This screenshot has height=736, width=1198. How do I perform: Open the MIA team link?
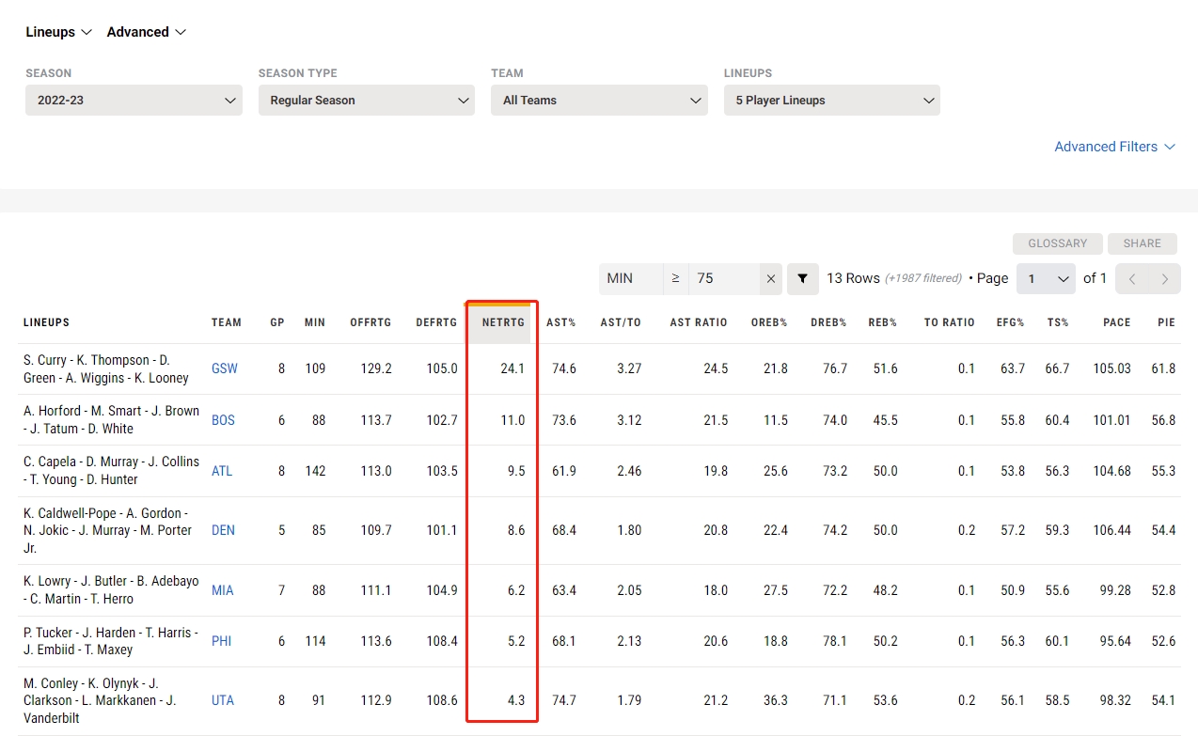point(222,590)
